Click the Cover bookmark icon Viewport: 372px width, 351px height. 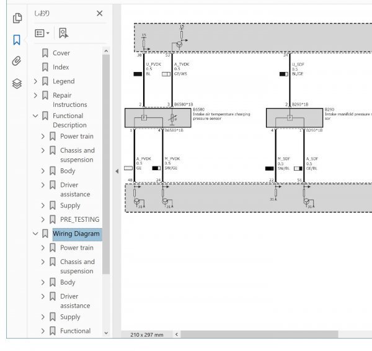click(45, 53)
